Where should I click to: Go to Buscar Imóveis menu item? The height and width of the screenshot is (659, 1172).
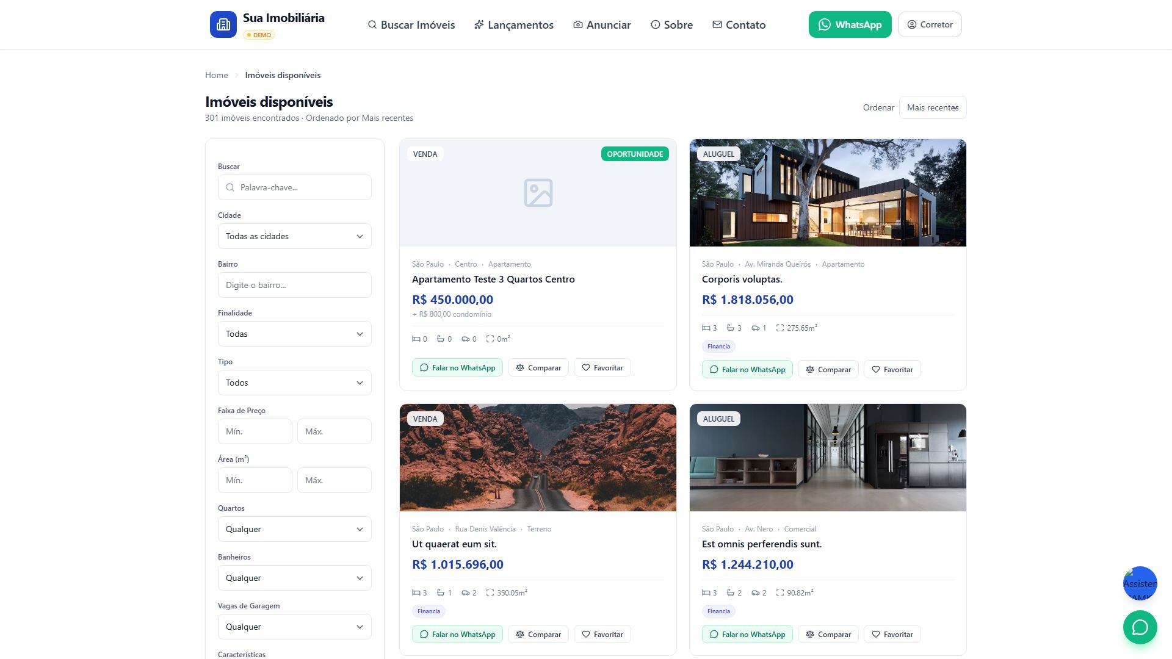tap(411, 24)
